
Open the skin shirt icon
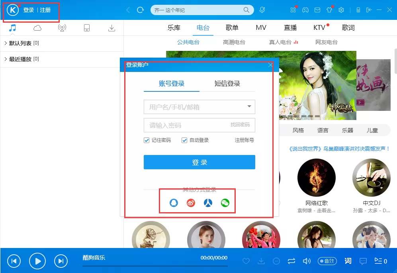click(x=329, y=10)
